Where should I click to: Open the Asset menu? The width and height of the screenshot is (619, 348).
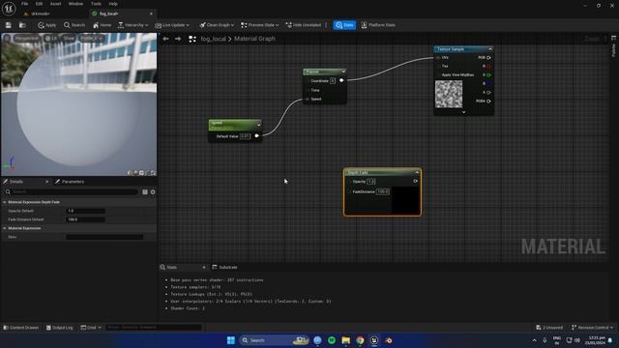[x=55, y=4]
